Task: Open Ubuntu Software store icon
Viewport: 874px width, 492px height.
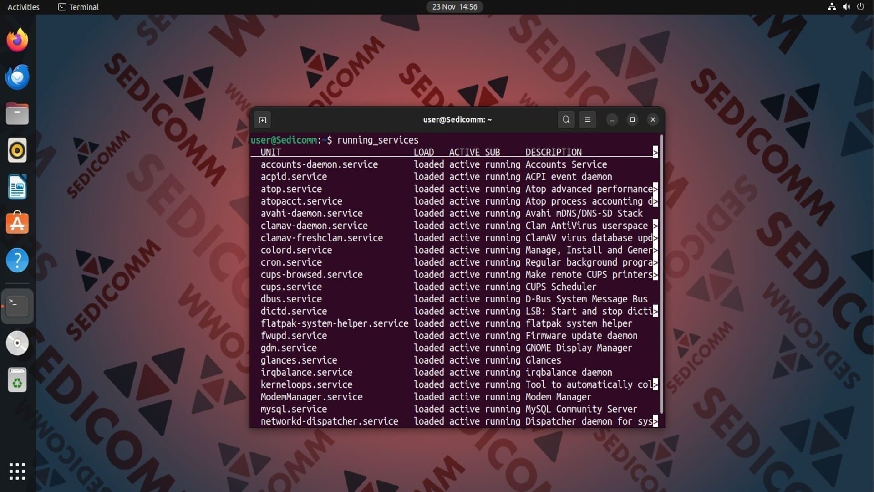Action: [17, 223]
